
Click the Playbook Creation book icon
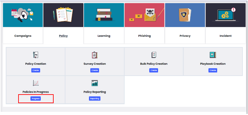coord(213,55)
